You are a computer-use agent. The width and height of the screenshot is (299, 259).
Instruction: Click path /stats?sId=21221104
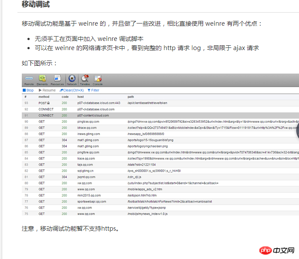click(142, 165)
